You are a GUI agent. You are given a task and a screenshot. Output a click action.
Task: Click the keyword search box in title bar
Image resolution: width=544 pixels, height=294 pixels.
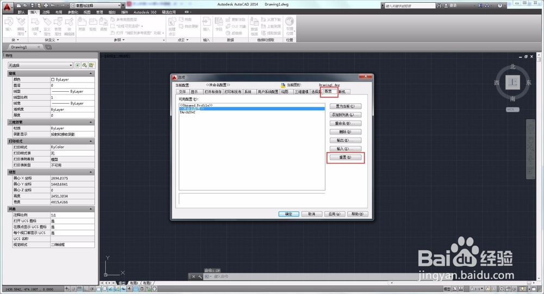click(410, 5)
